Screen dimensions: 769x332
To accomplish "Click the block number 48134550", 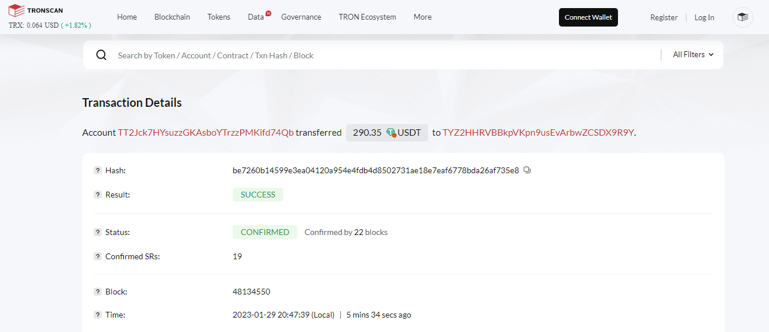I will [251, 292].
